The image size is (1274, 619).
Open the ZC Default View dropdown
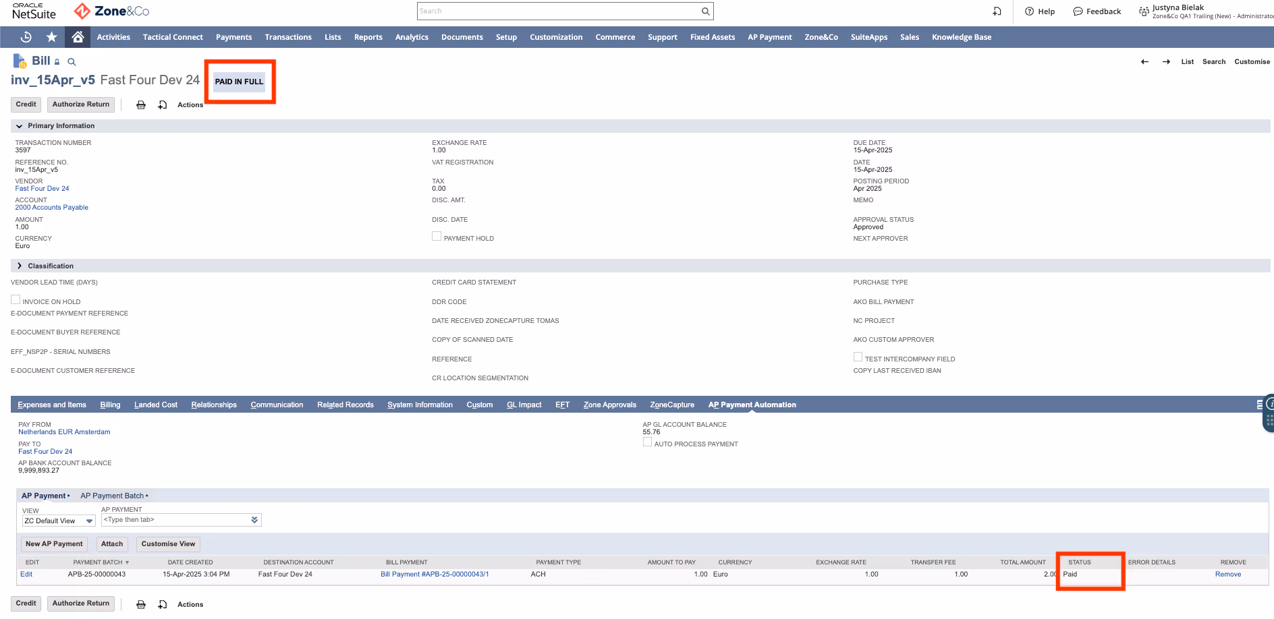click(90, 521)
